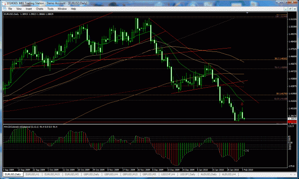Click the 50 Fibonacci level label
The width and height of the screenshot is (299, 179).
(282, 94)
